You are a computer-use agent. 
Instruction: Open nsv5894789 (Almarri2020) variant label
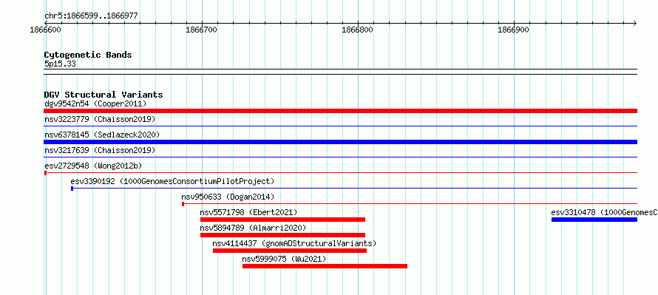pyautogui.click(x=253, y=228)
